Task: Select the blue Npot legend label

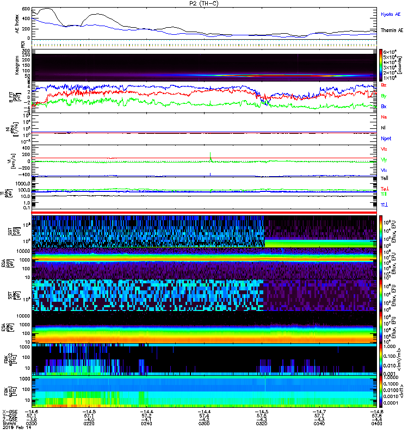Action: tap(386, 139)
